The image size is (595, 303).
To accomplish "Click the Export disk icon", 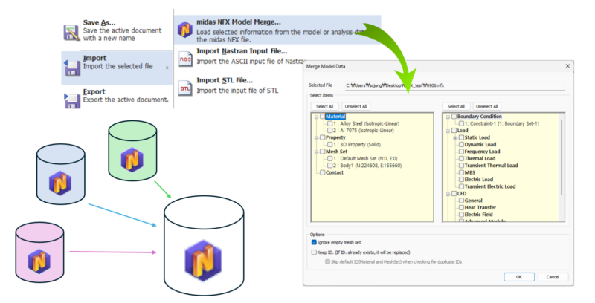I will 72,100.
